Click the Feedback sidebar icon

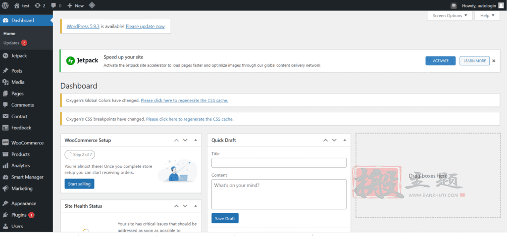[x=5, y=128]
